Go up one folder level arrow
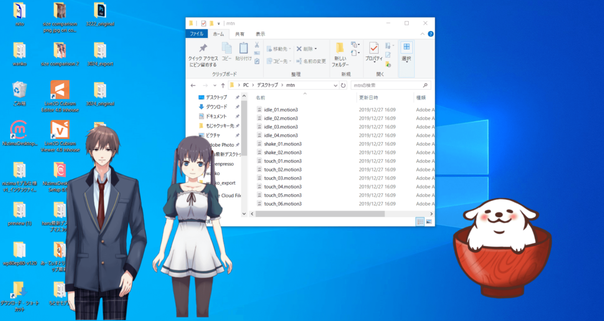The width and height of the screenshot is (604, 321). coord(222,85)
